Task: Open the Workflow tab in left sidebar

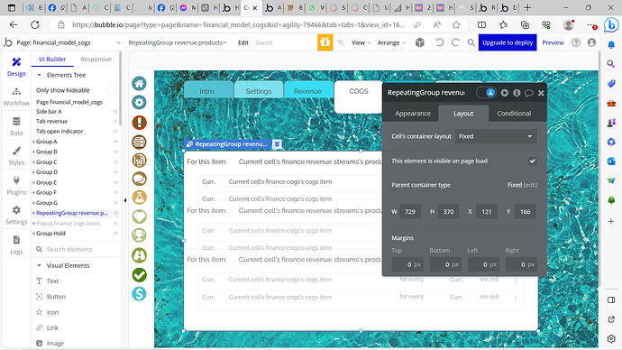Action: [16, 97]
